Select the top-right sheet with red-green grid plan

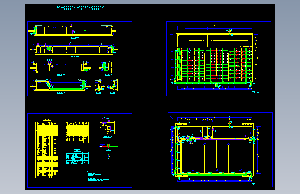[219, 59]
